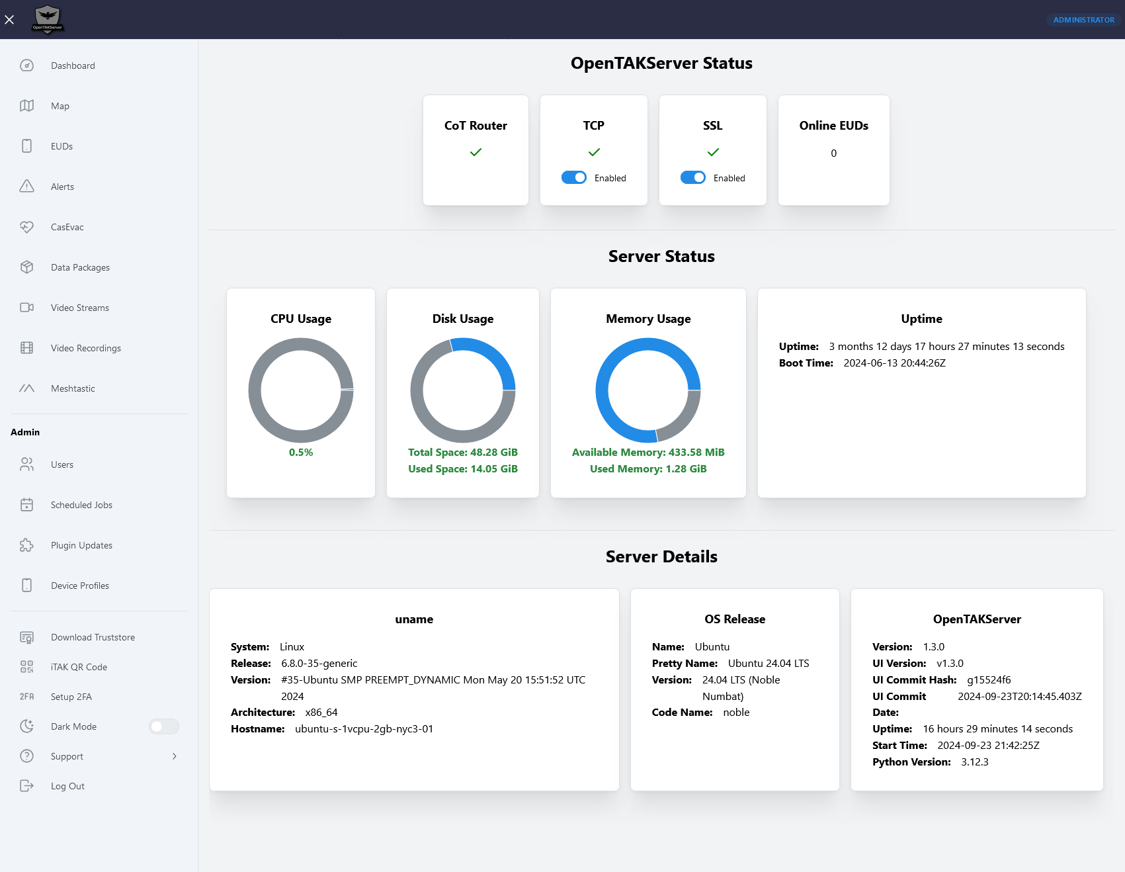Expand the Support submenu
The width and height of the screenshot is (1125, 872).
point(174,756)
